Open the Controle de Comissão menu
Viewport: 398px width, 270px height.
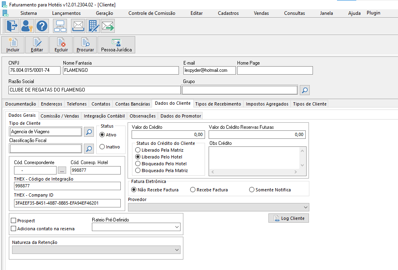click(x=152, y=13)
